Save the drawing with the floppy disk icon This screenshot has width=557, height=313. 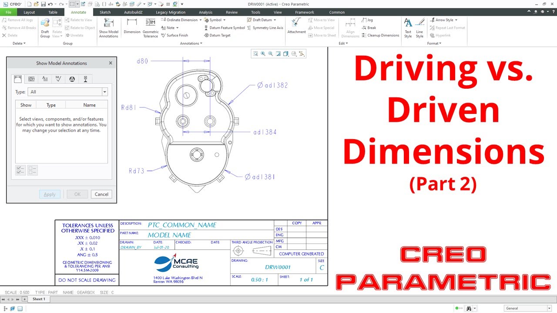coord(43,4)
